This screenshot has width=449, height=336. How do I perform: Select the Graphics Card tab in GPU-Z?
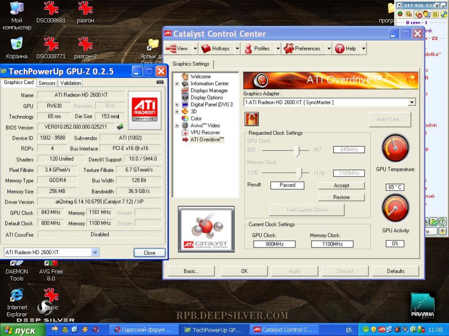point(18,82)
